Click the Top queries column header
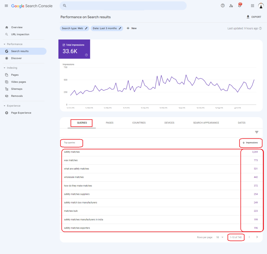 tap(69, 143)
